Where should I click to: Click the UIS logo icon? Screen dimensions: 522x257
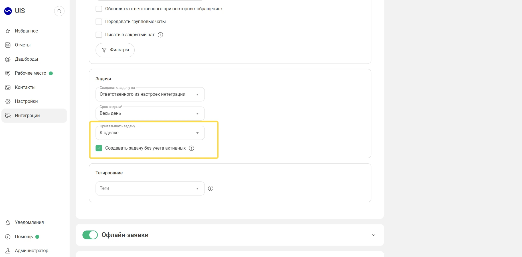(8, 11)
